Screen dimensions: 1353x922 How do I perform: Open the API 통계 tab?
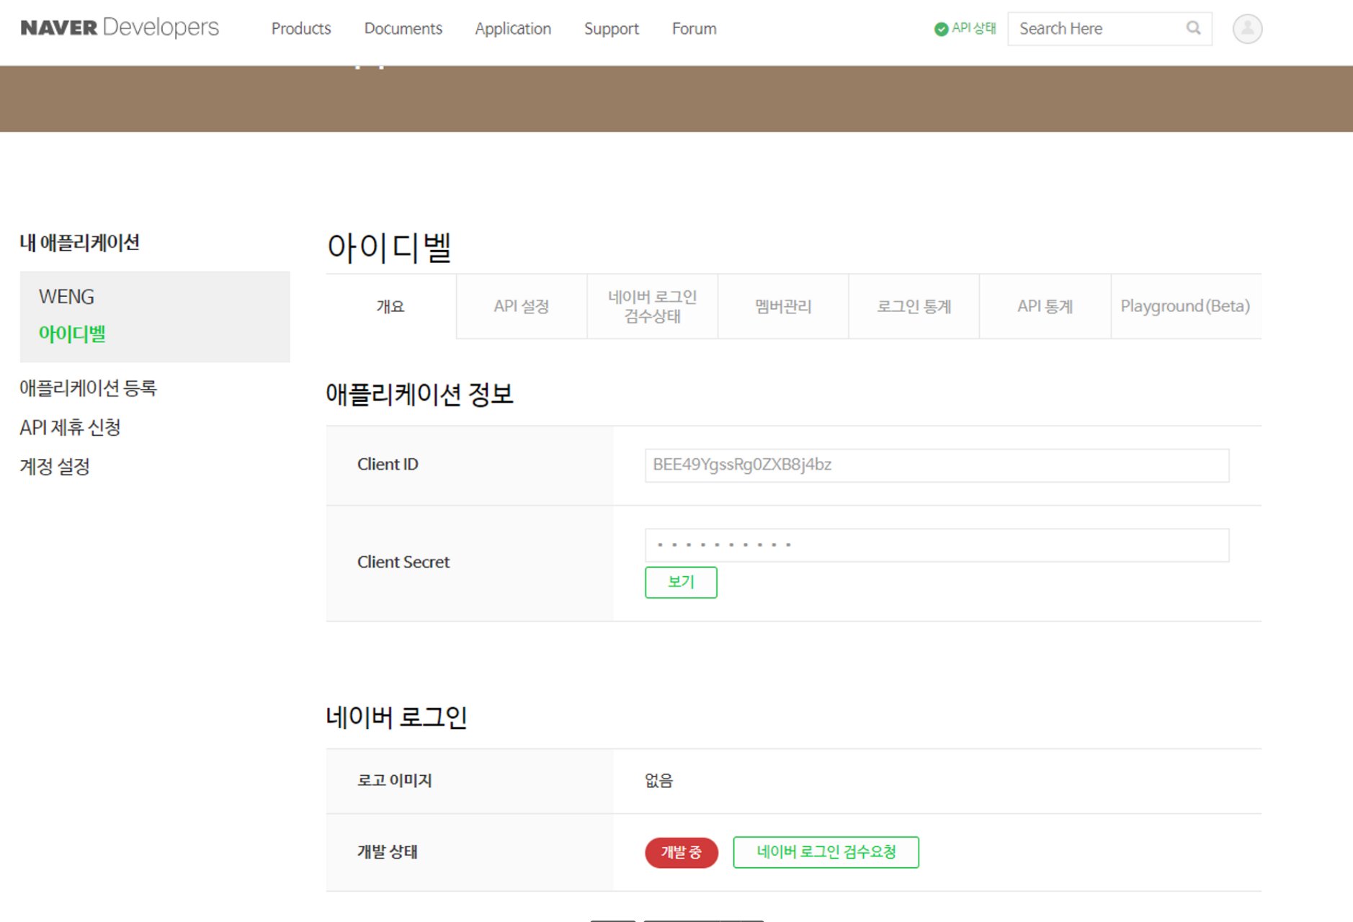point(1045,306)
